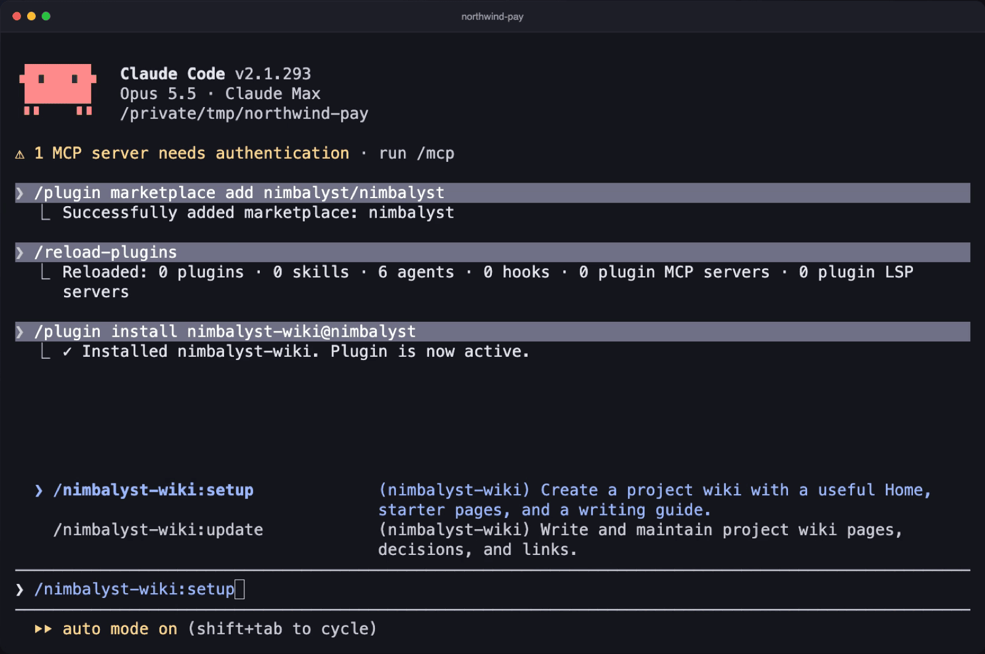Click the command input field with /nimbalyst-wiki:setup
Screen dimensions: 985x654
tap(492, 589)
